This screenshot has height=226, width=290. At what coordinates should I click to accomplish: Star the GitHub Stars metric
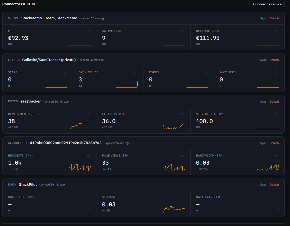(65, 73)
